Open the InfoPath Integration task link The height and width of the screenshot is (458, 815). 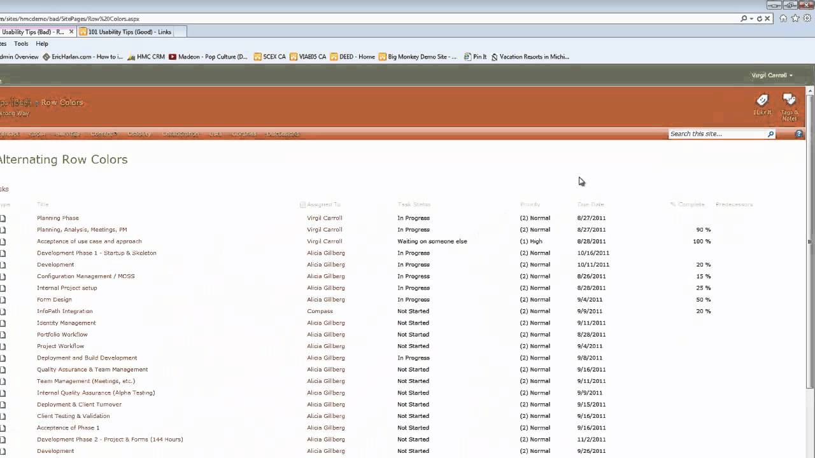[x=65, y=311]
